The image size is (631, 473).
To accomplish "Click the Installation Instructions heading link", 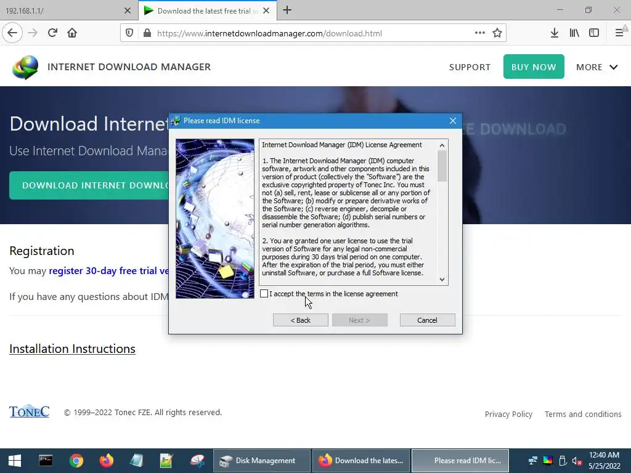I will (73, 349).
